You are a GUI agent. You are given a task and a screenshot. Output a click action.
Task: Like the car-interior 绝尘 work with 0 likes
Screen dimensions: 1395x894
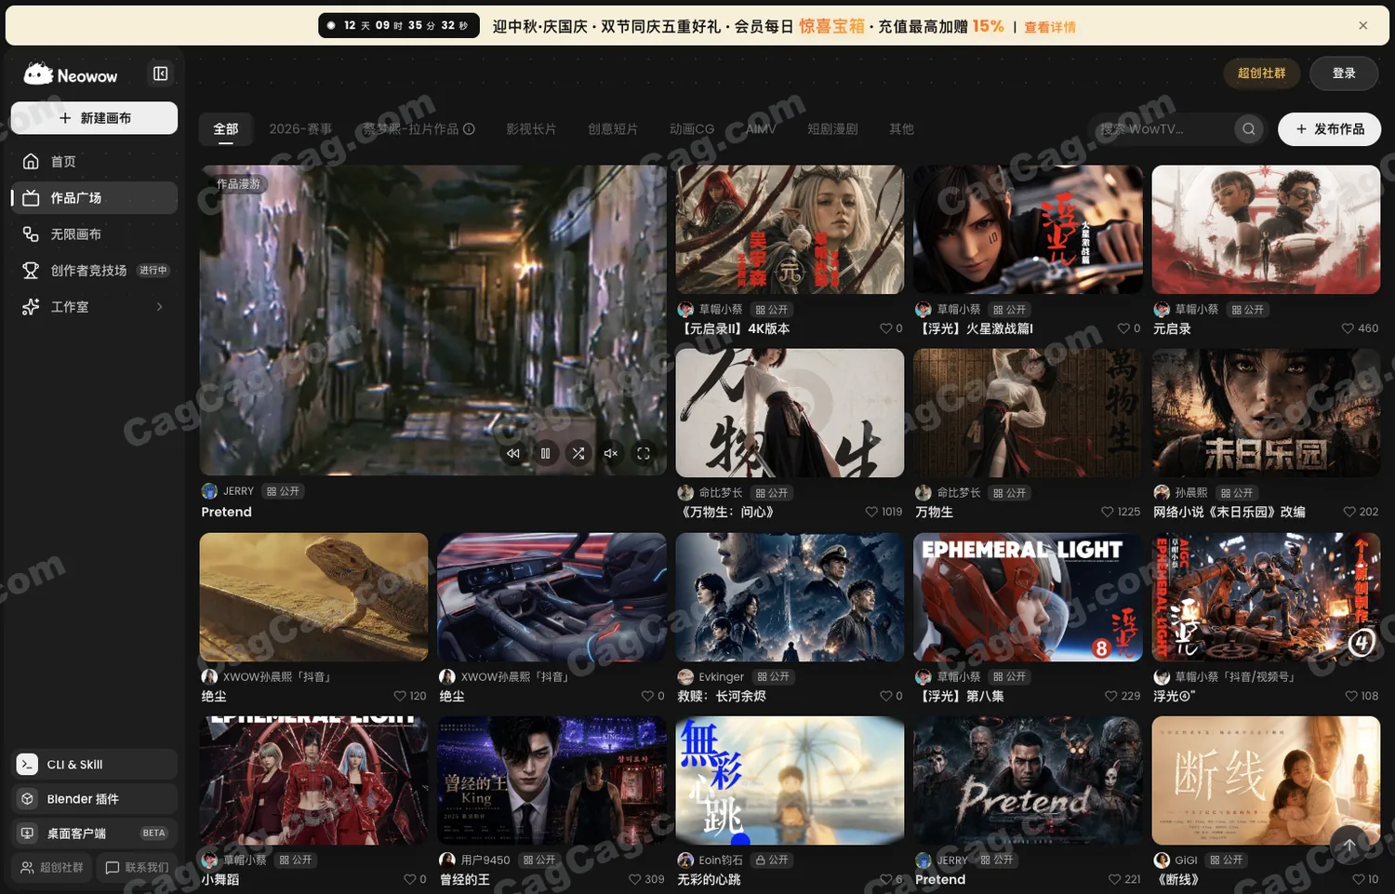click(x=647, y=696)
